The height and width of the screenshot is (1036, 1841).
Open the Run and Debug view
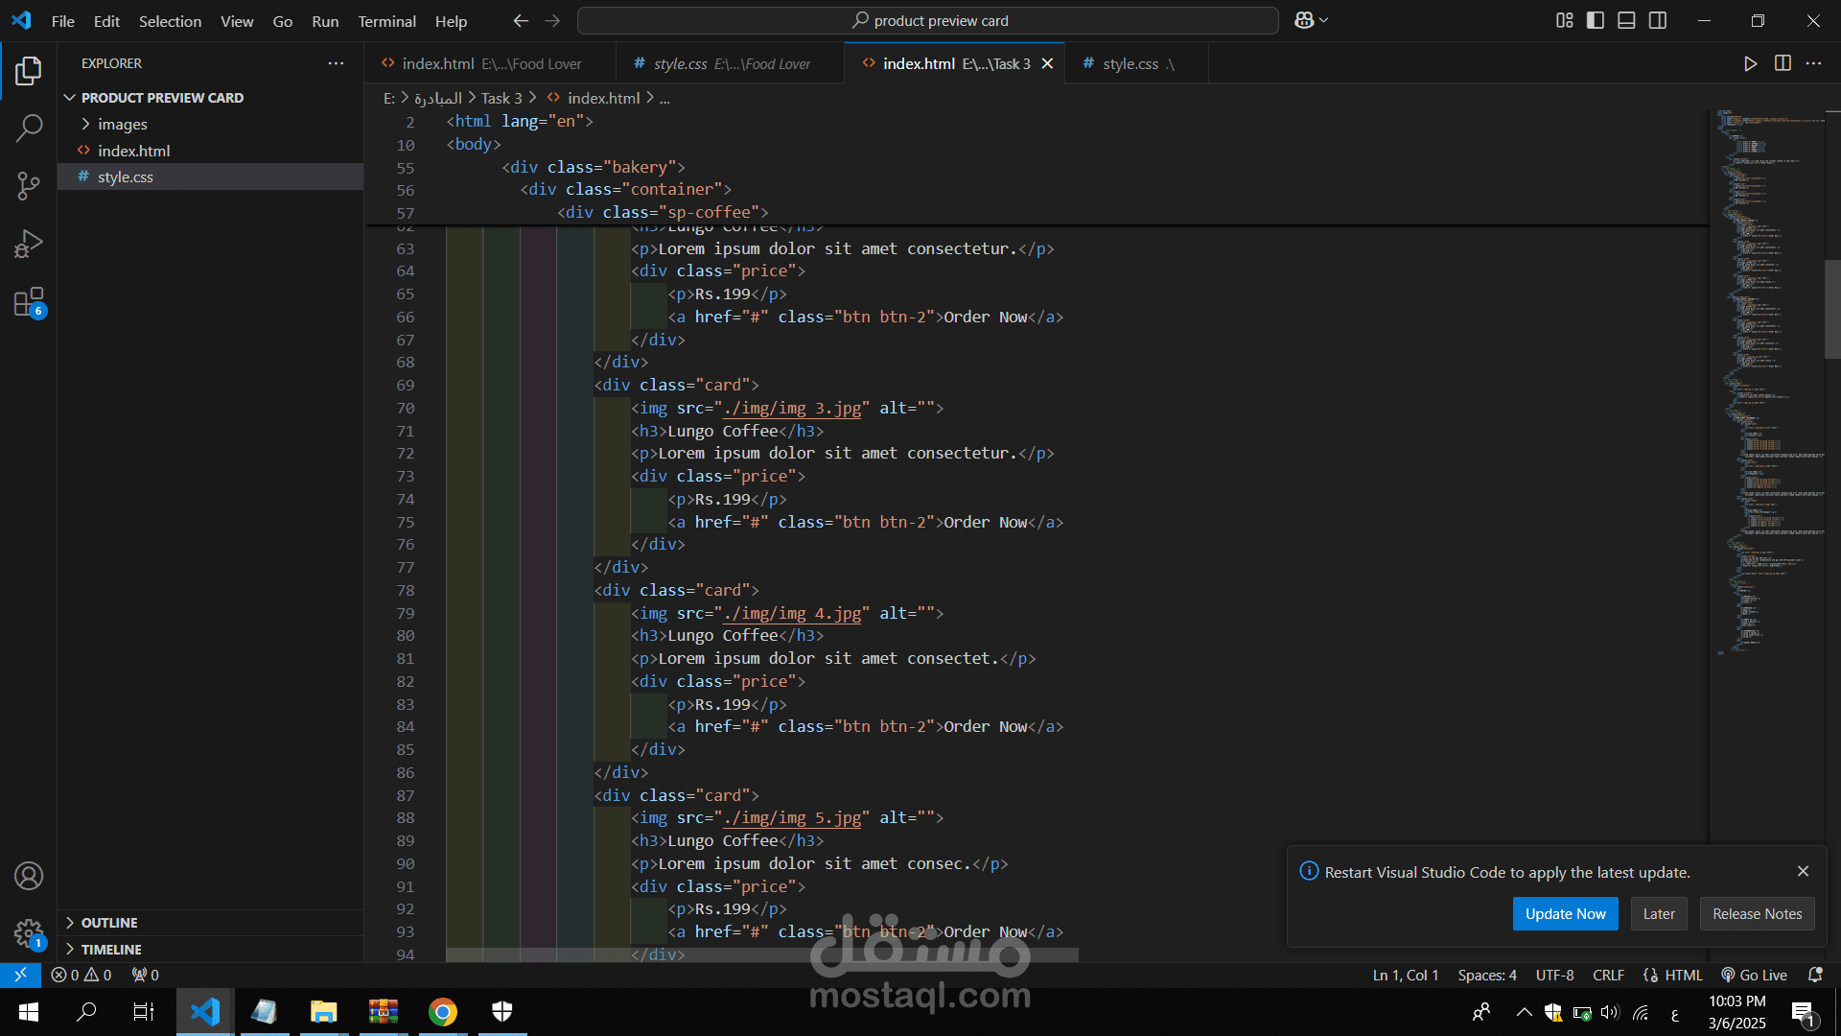tap(29, 244)
